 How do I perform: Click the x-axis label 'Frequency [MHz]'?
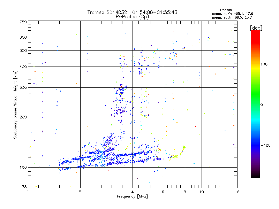(x=132, y=196)
